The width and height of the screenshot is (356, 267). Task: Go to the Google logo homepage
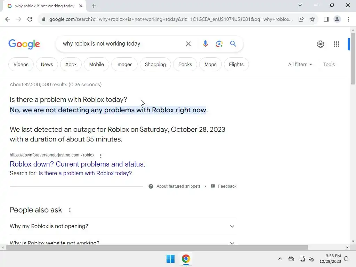(24, 44)
